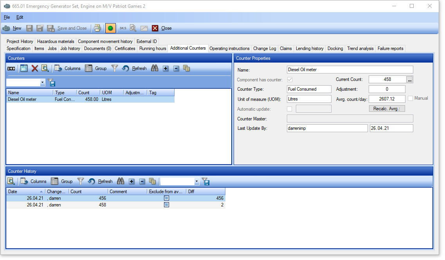The height and width of the screenshot is (260, 445).
Task: Toggle Exclude from average for count 458
Action: click(x=166, y=205)
